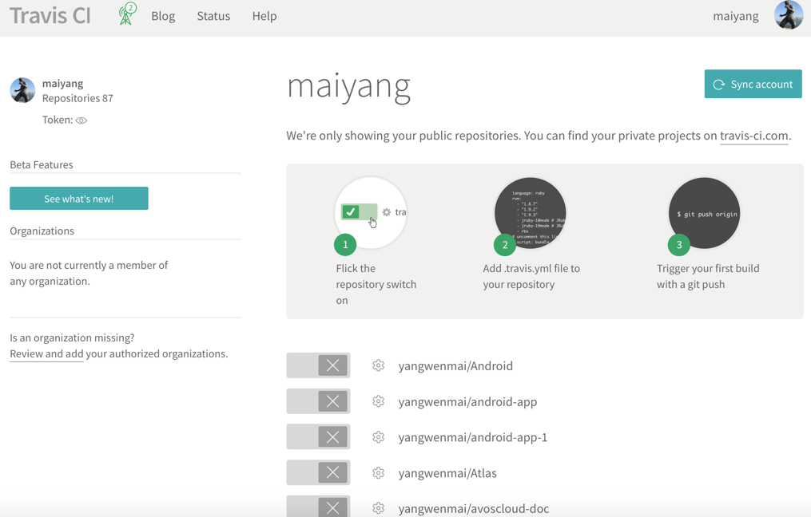Click the header profile avatar

point(789,15)
